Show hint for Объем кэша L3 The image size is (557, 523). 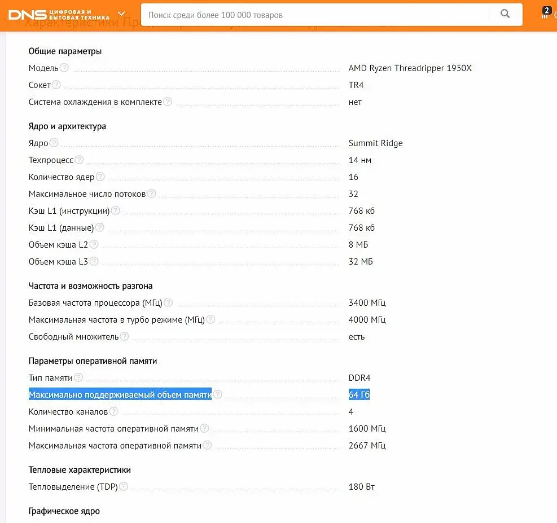point(94,261)
